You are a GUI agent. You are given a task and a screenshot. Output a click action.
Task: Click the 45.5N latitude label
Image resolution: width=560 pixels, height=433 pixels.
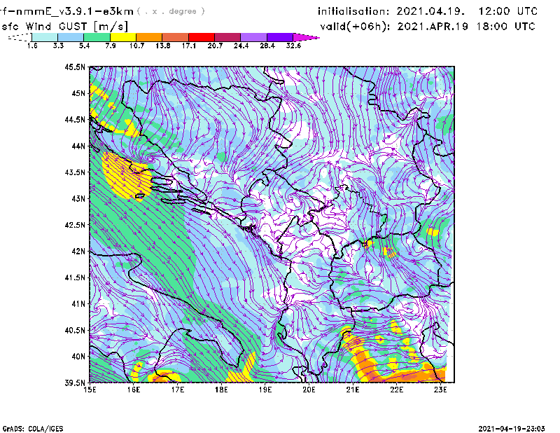click(x=75, y=67)
